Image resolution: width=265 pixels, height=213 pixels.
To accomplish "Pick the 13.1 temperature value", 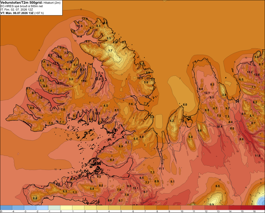I will (135, 188).
